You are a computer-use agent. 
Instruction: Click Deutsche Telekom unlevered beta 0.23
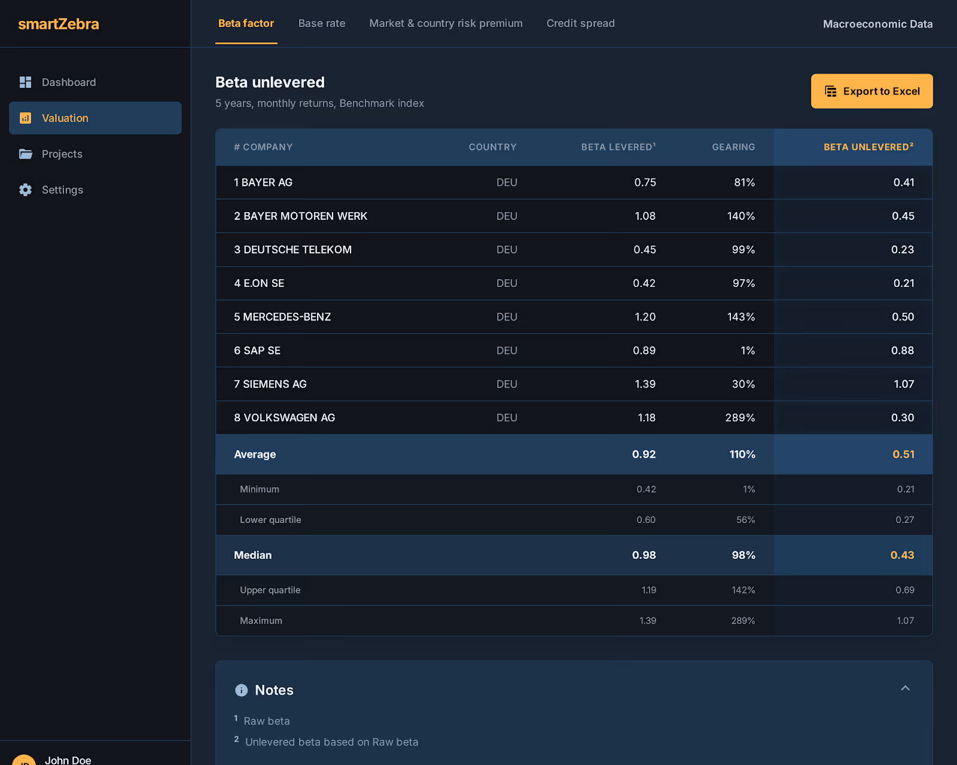903,250
